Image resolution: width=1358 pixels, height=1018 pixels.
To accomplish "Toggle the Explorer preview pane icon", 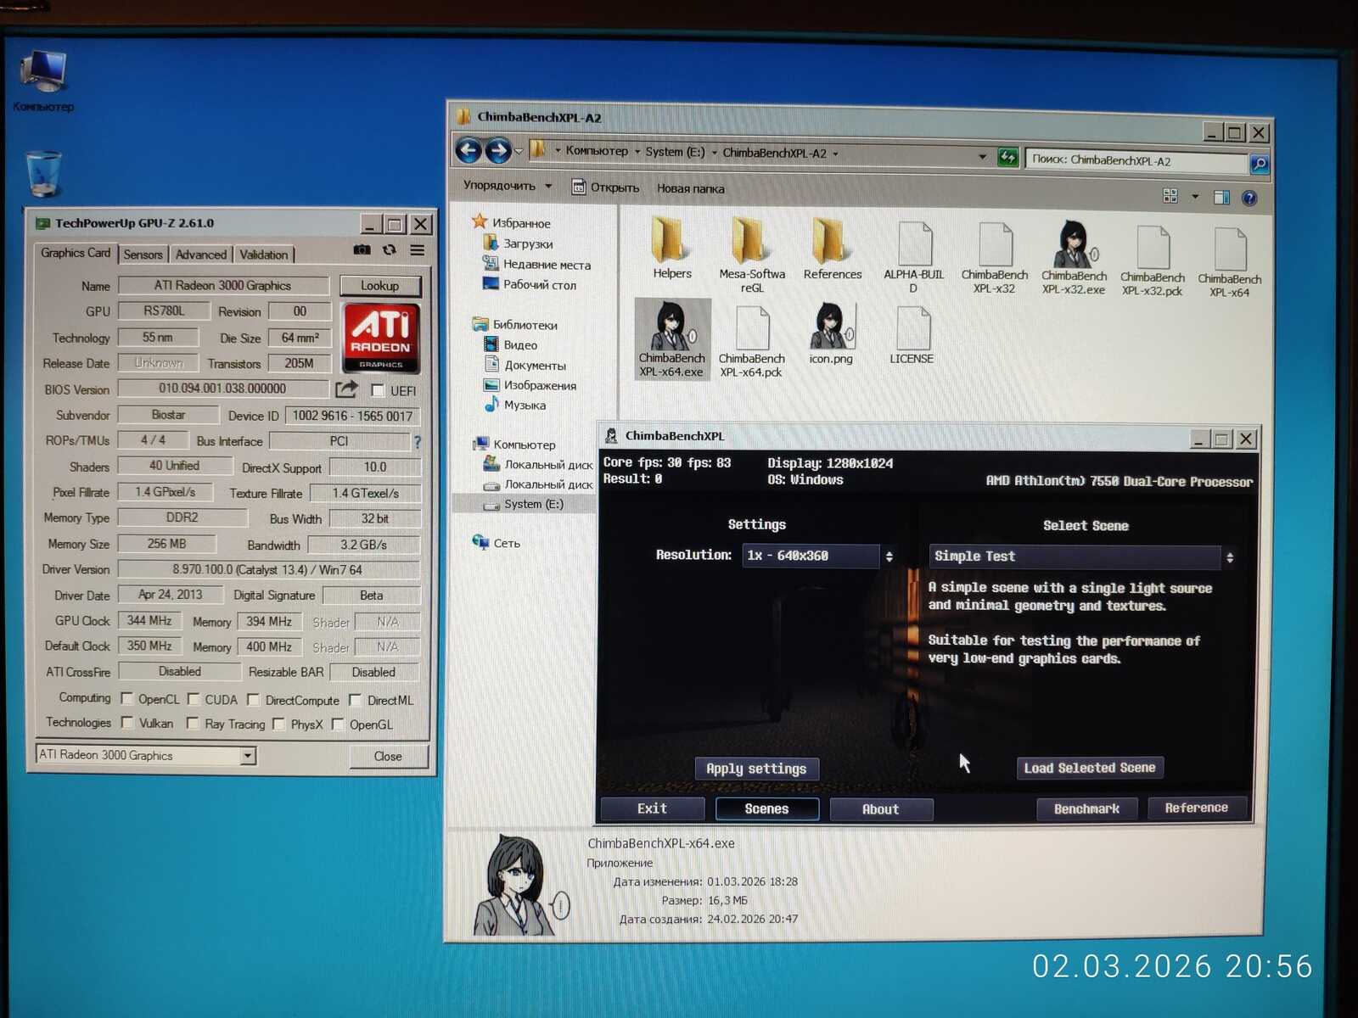I will 1221,198.
